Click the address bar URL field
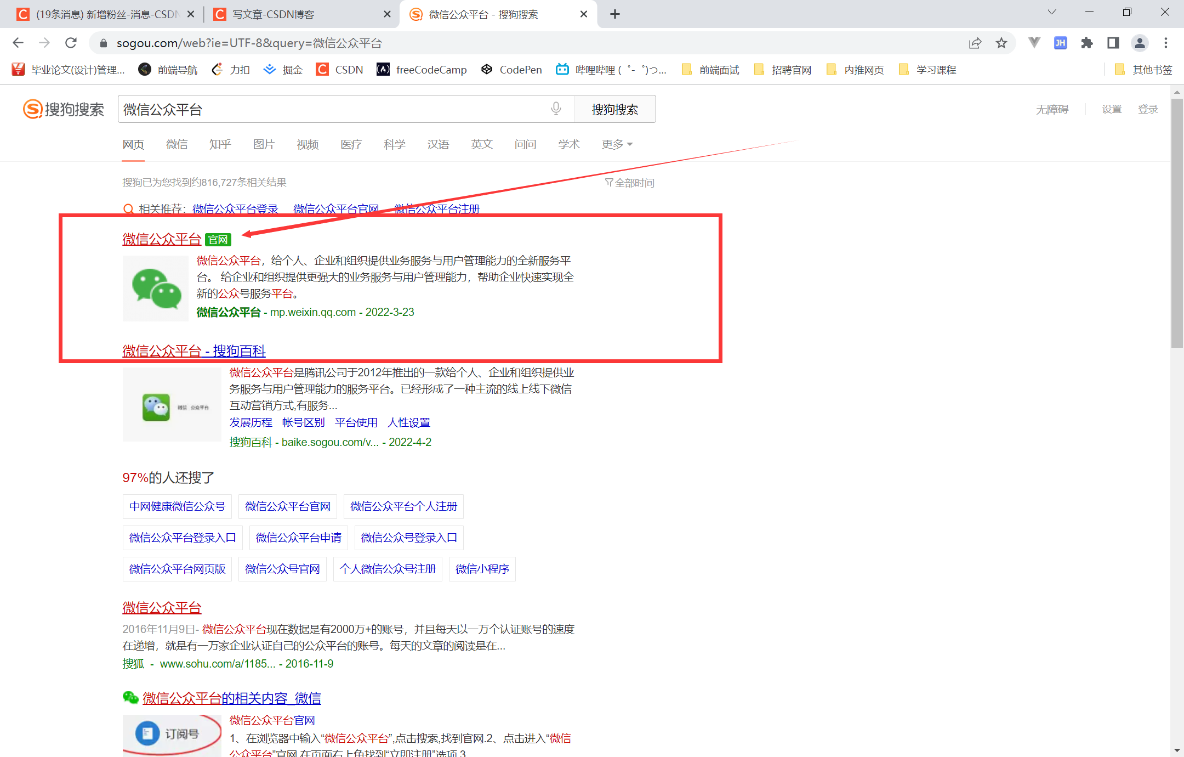1184x757 pixels. [526, 43]
